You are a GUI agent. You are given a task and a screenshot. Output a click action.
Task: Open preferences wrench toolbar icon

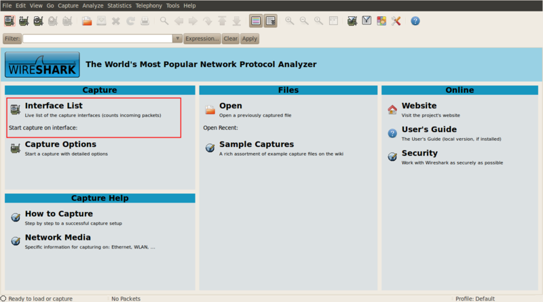(396, 21)
